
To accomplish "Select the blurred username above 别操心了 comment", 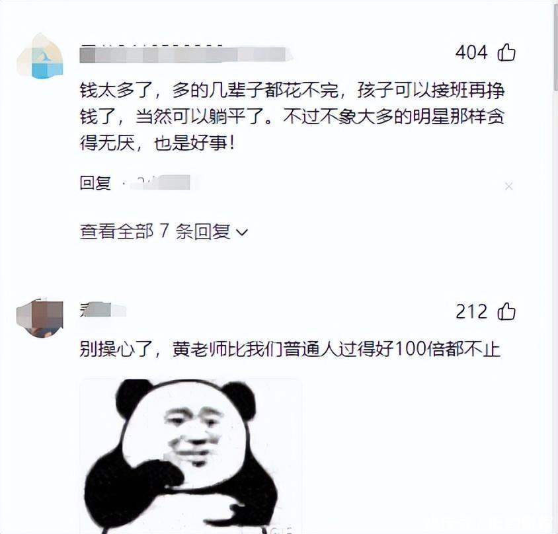I will (x=102, y=309).
